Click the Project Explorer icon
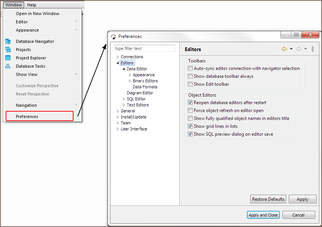 8,58
